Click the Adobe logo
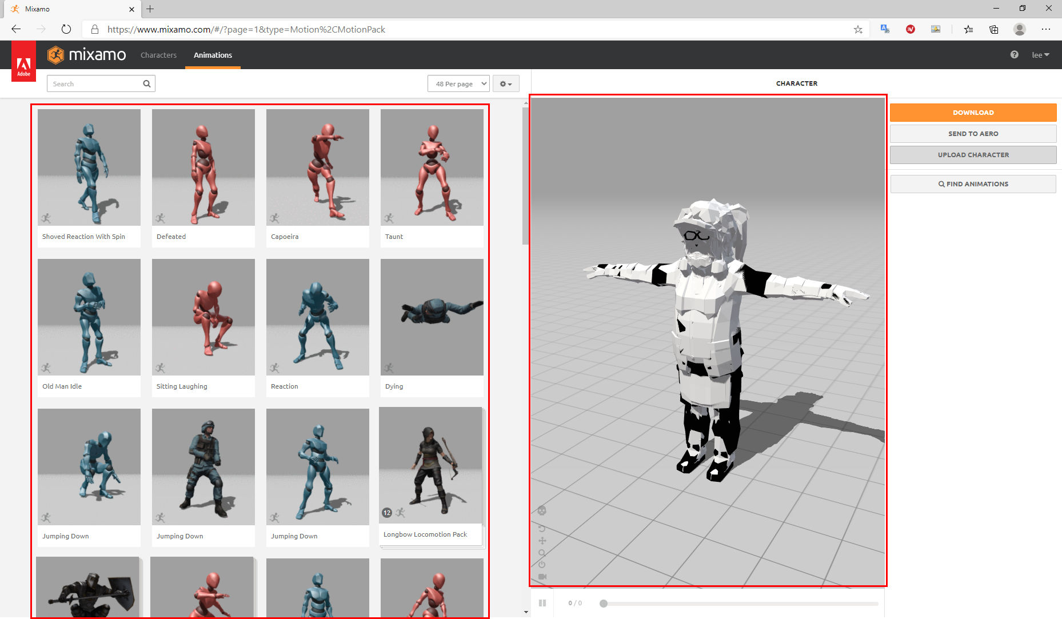This screenshot has height=619, width=1062. pos(23,62)
